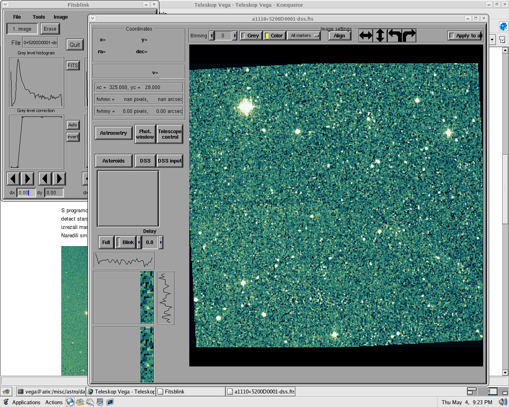Open window menu of a1110+5200D0001-dss.fts window
This screenshot has width=509, height=407.
point(92,18)
